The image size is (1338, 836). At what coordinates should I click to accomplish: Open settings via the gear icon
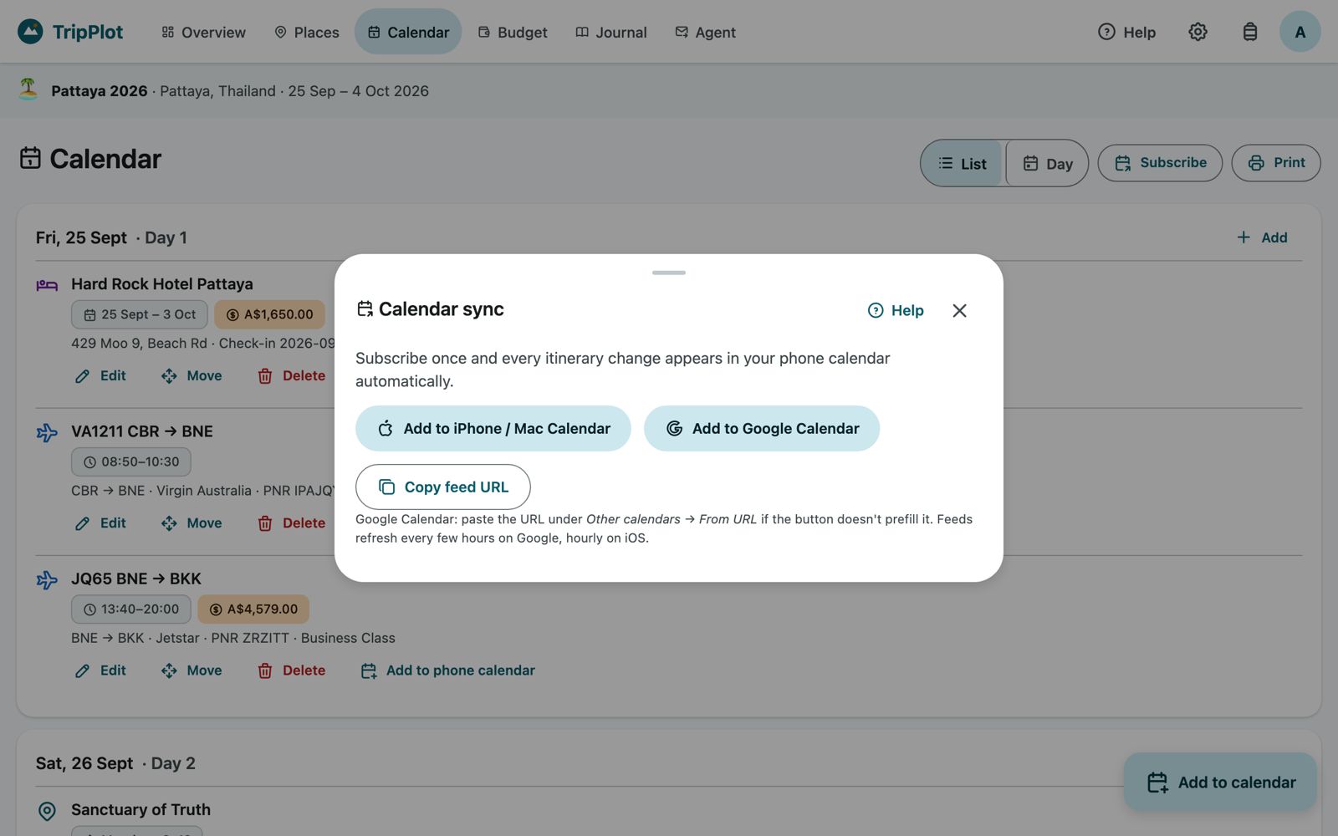(1198, 32)
